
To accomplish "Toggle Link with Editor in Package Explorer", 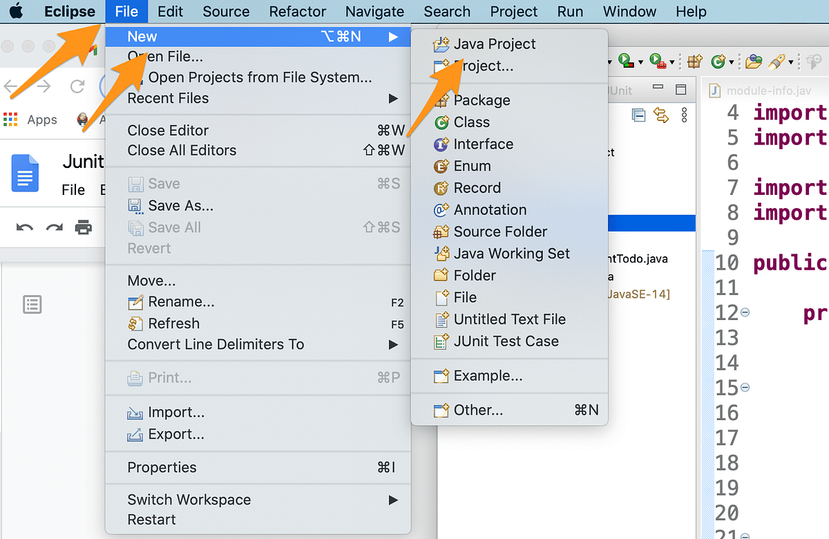I will pyautogui.click(x=661, y=115).
